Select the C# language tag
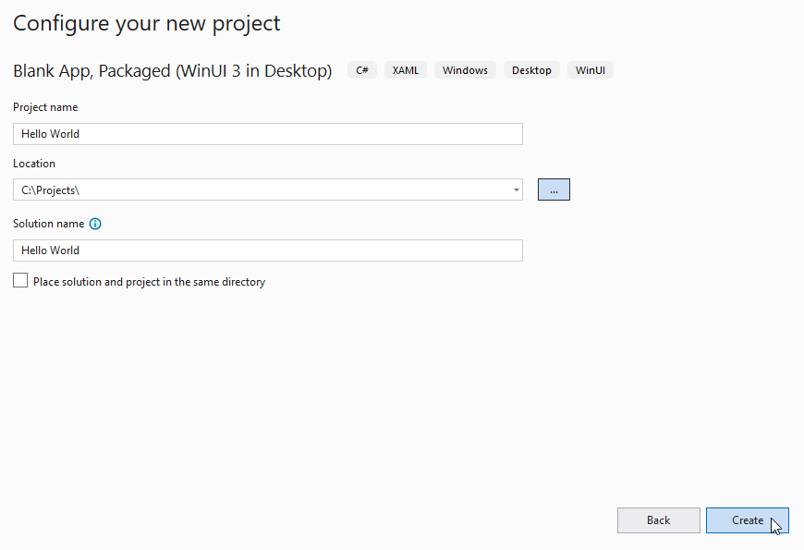This screenshot has width=804, height=550. point(361,69)
